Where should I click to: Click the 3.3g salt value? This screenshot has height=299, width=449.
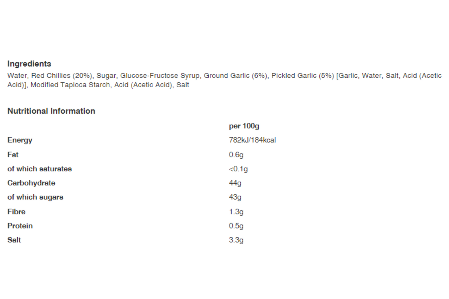236,240
